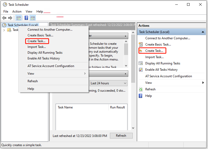Click the Back arrow toolbar icon
208x149 pixels.
4,18
